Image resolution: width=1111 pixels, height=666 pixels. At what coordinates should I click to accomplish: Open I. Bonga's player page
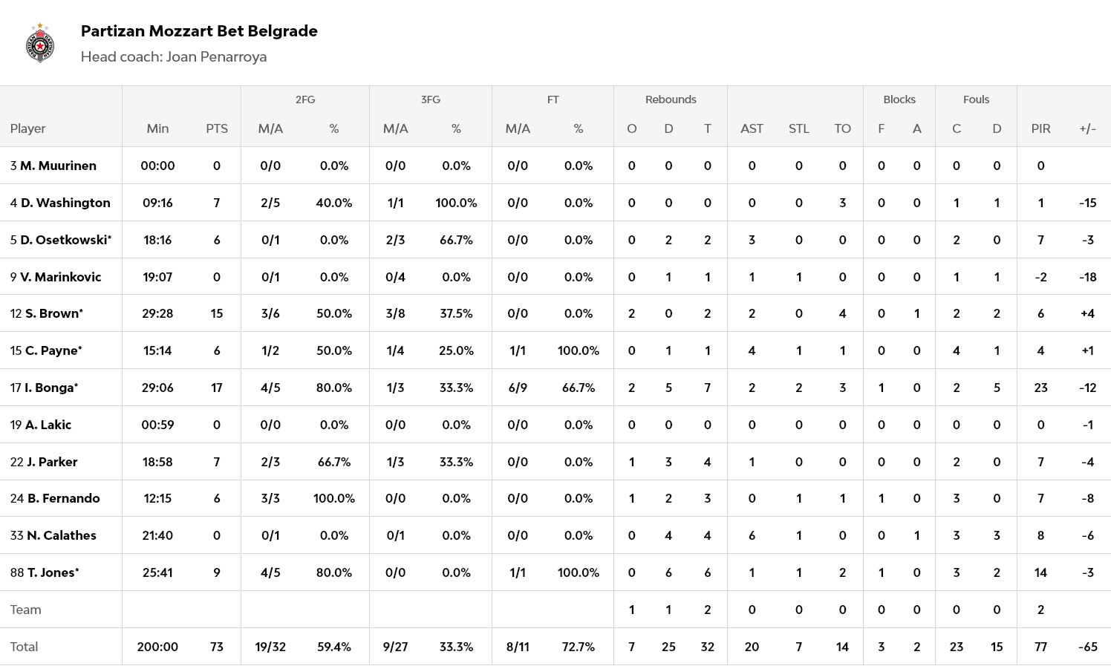[50, 388]
